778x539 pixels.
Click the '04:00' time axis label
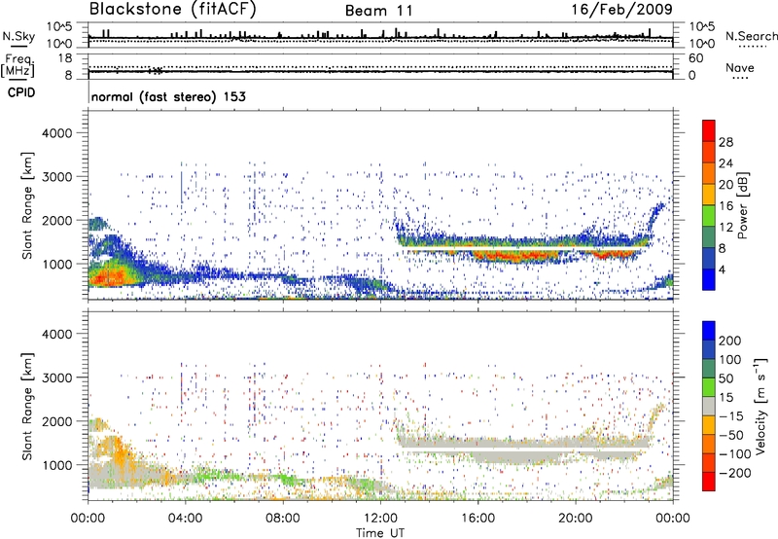186,519
